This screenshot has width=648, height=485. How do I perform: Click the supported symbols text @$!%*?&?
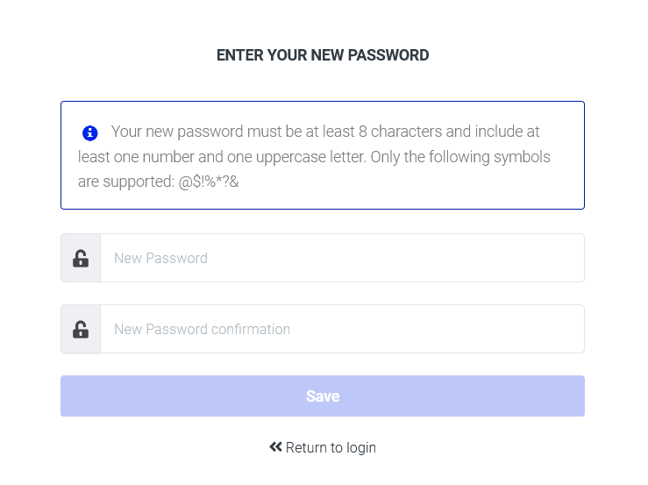click(209, 182)
